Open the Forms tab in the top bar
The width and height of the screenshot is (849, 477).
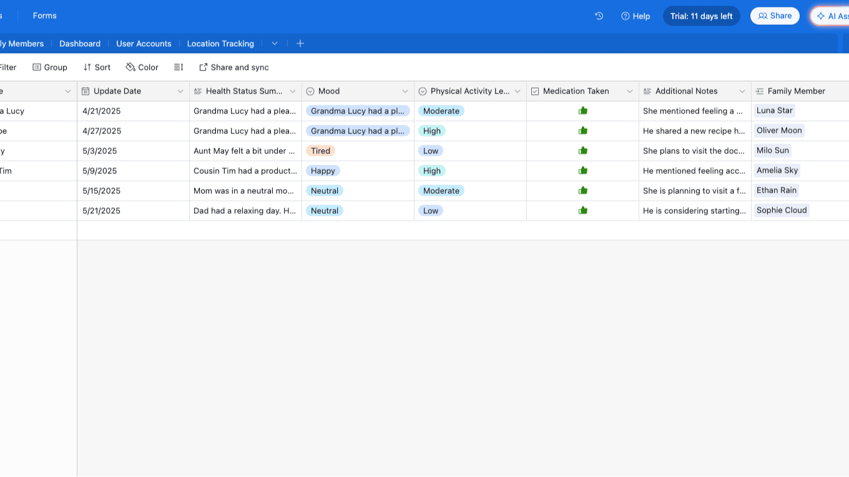(x=45, y=16)
